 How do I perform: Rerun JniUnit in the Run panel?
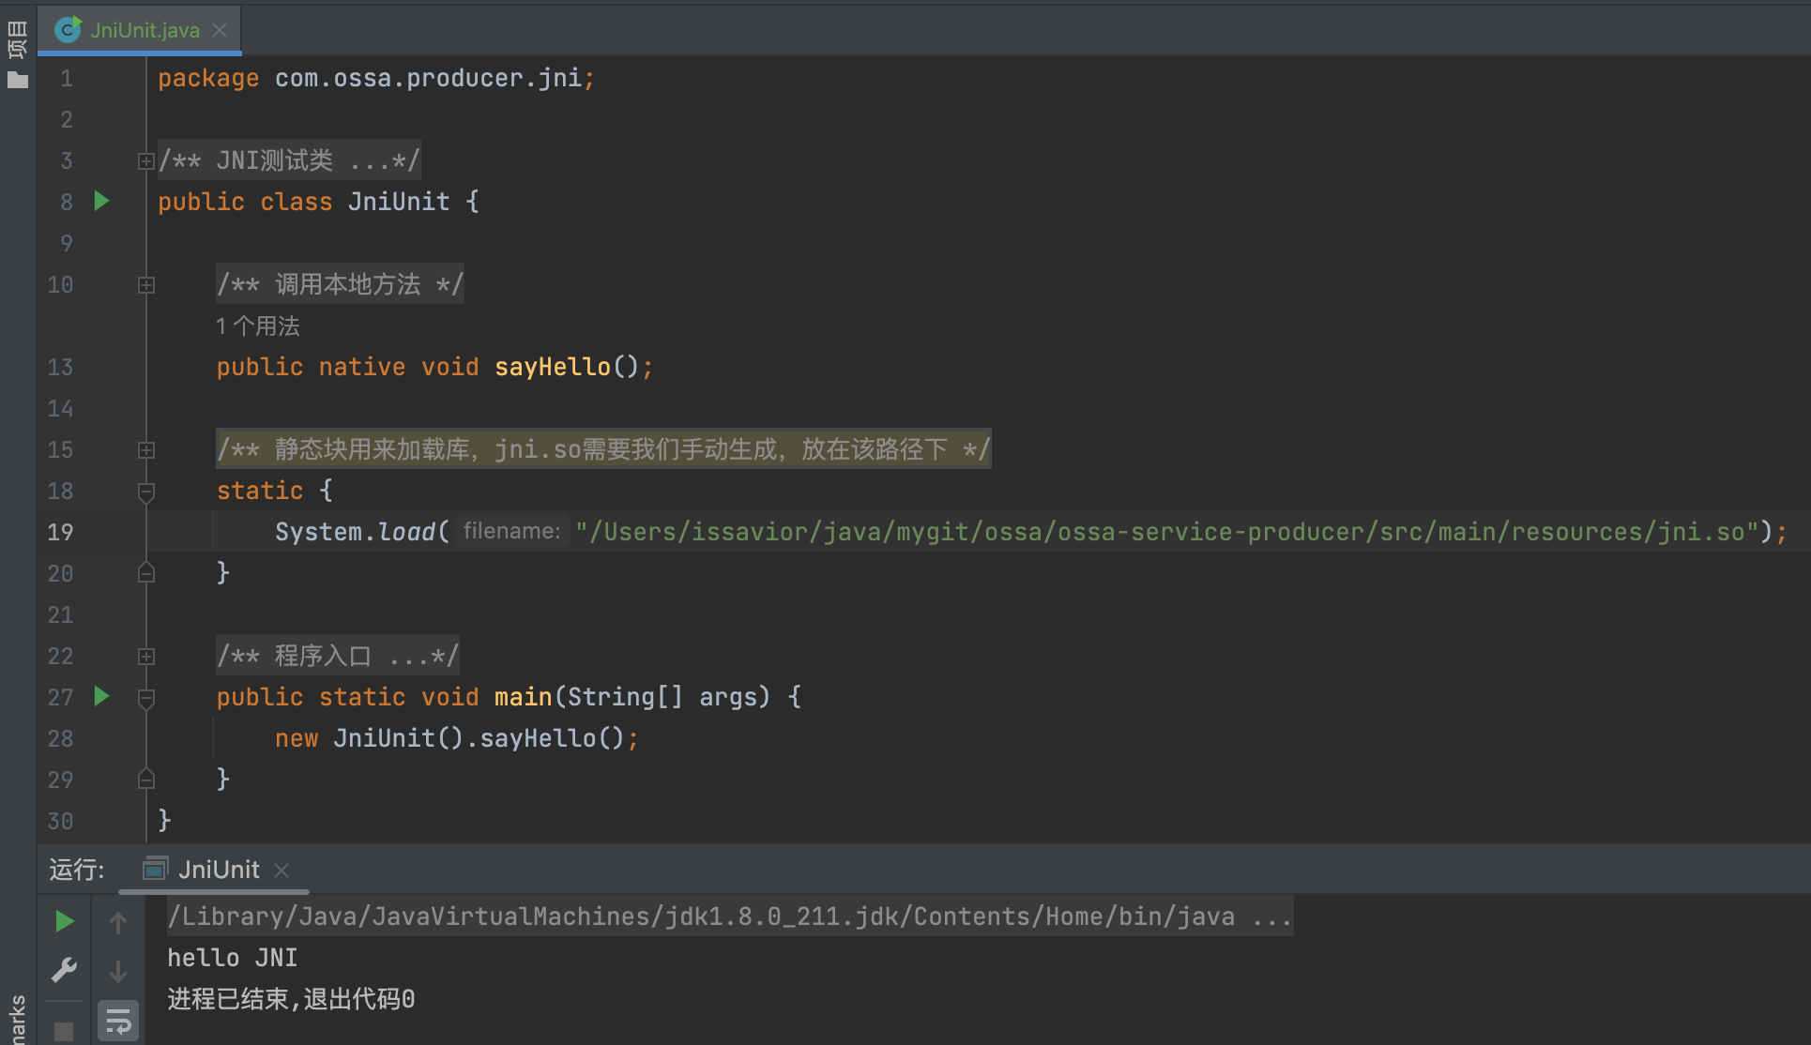64,922
